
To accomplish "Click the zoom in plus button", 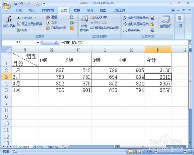I will click(x=185, y=151).
